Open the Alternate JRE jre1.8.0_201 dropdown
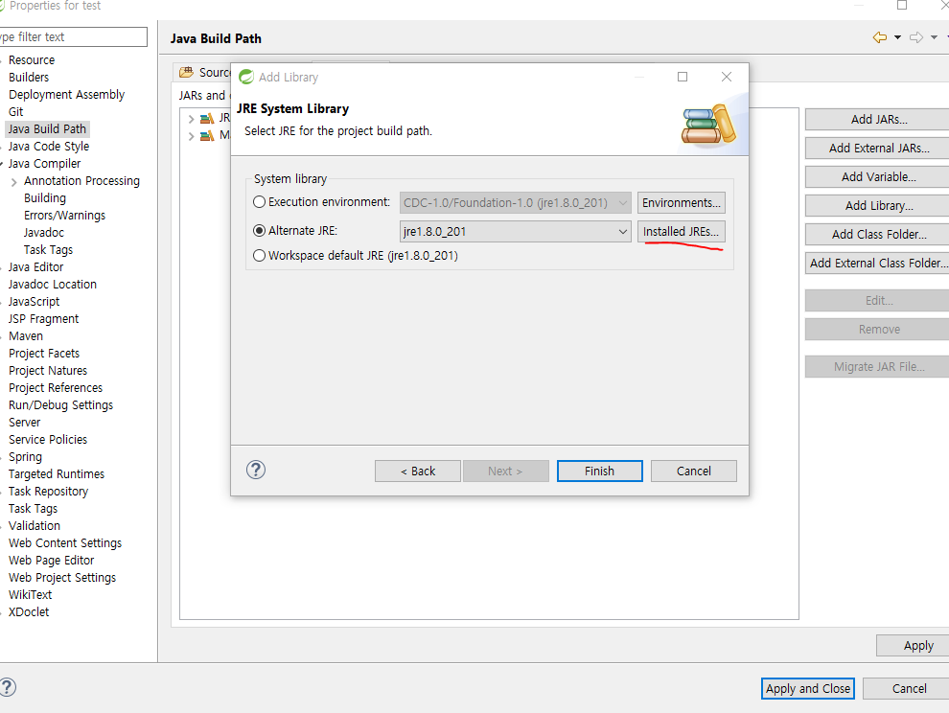The image size is (949, 713). [x=515, y=231]
